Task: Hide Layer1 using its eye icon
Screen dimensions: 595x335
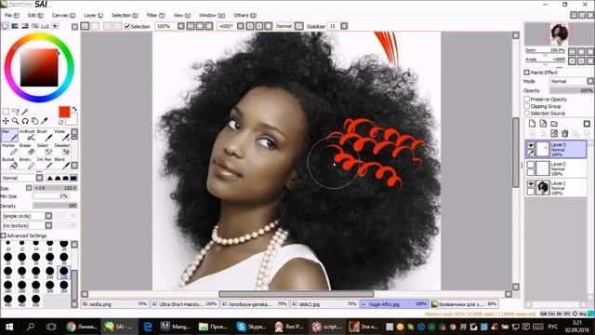Action: [x=531, y=184]
